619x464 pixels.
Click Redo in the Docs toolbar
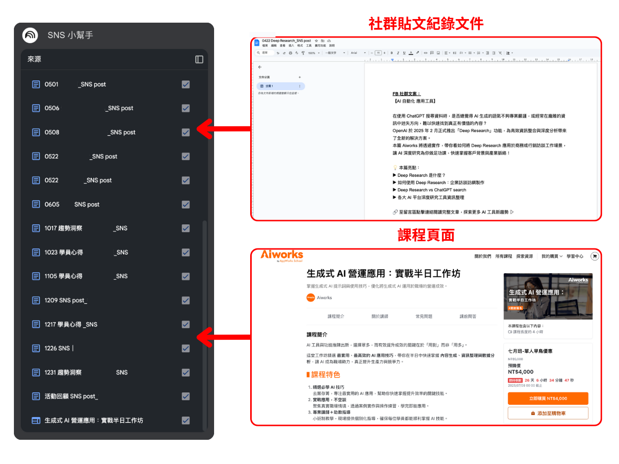point(284,53)
